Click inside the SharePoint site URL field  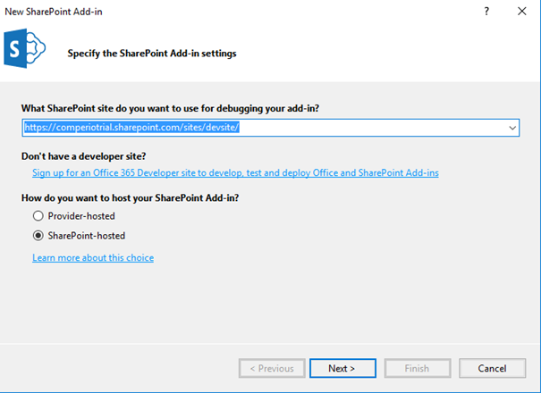[x=270, y=128]
